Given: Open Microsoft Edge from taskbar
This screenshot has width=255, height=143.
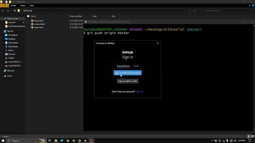Looking at the screenshot, I should pos(62,141).
